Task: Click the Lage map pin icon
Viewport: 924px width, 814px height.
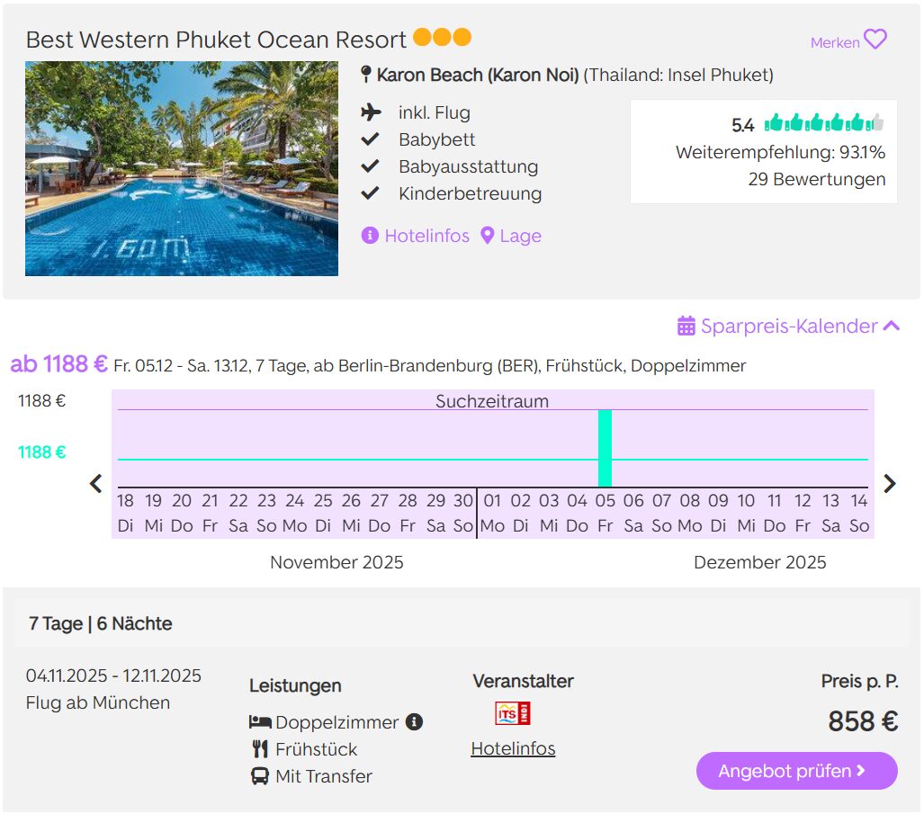Action: pos(488,236)
